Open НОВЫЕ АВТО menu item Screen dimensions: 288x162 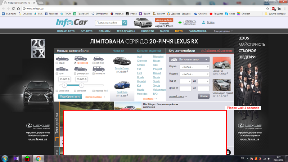pos(66,31)
